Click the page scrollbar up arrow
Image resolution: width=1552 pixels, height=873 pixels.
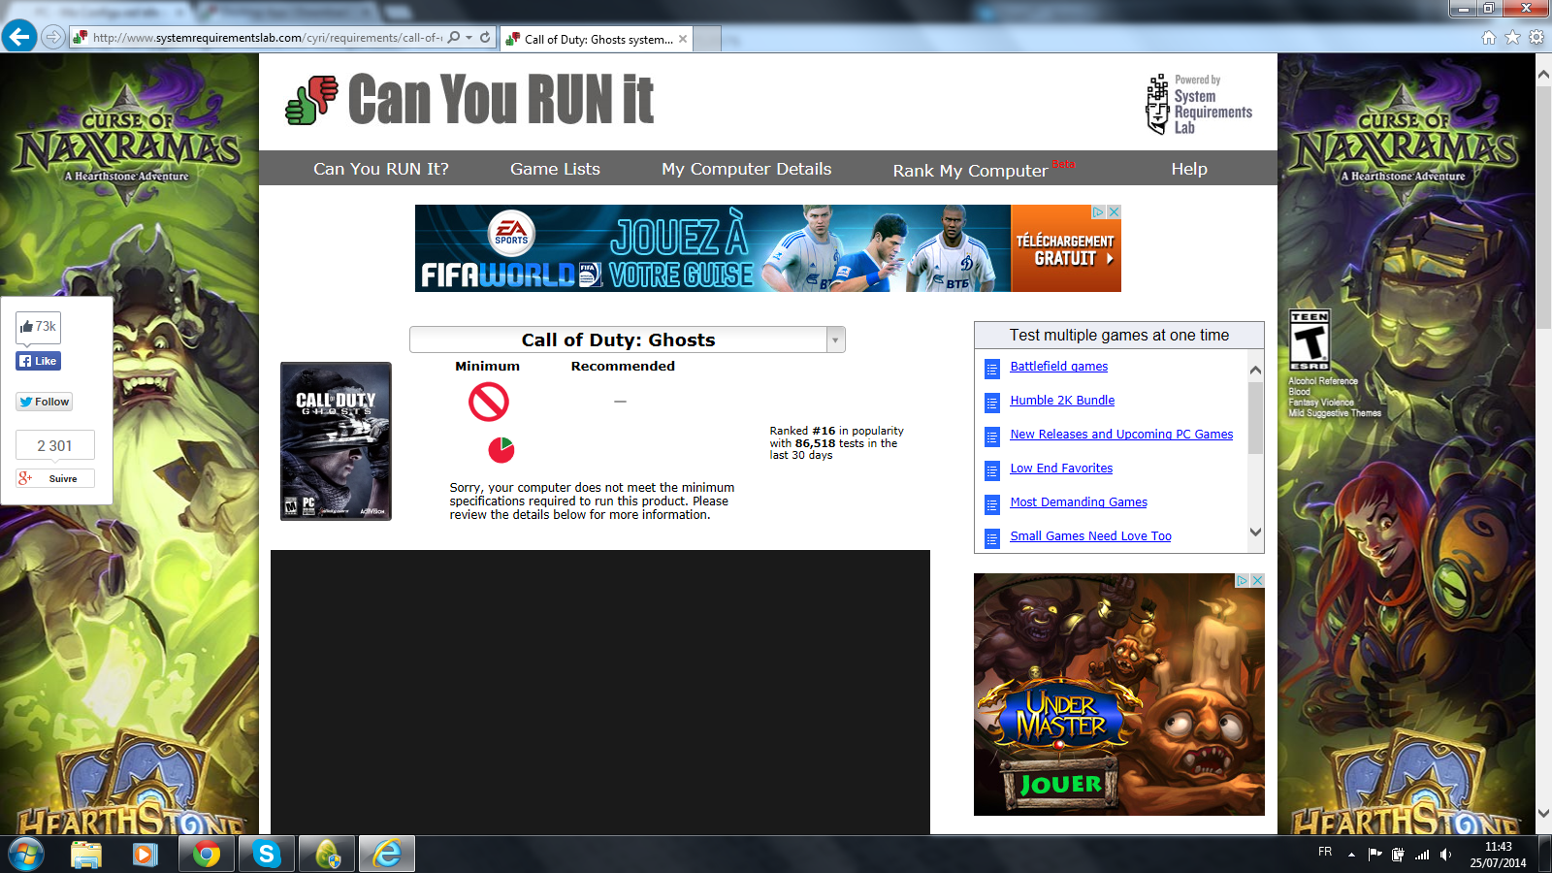(x=1543, y=73)
